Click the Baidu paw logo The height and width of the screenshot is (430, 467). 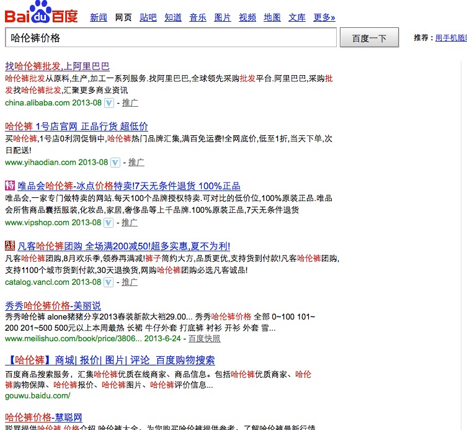42,12
